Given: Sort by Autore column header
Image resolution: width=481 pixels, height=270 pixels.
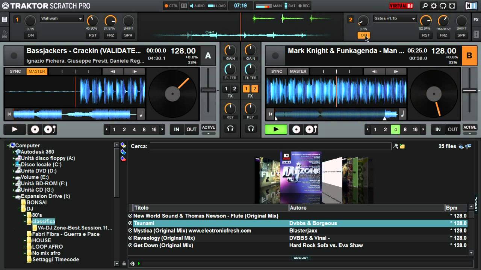Looking at the screenshot, I should point(366,208).
